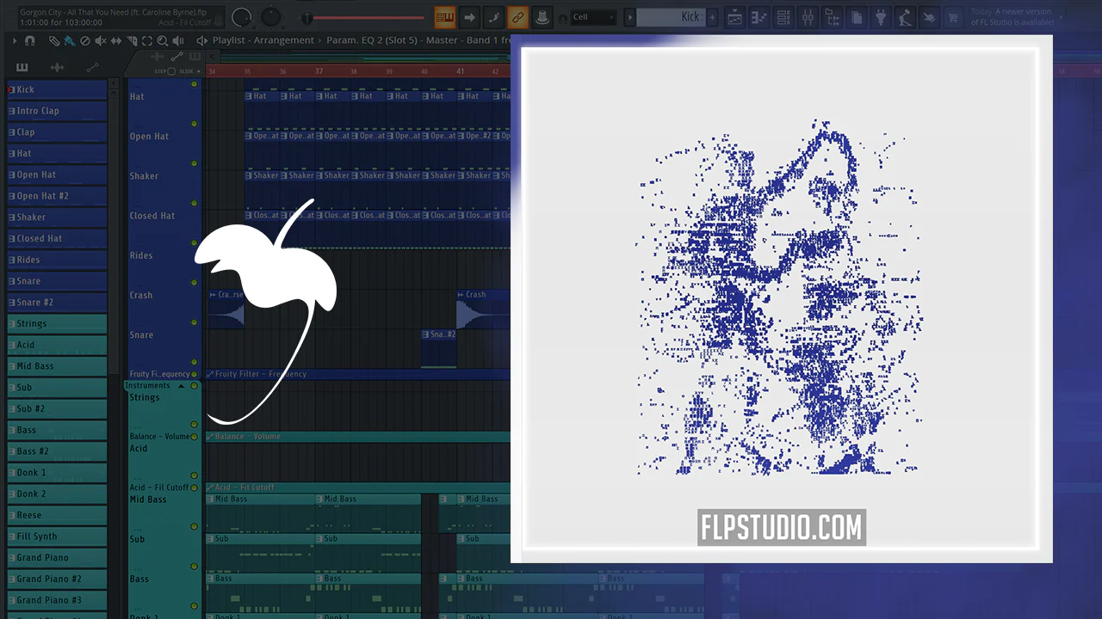Screen dimensions: 1102x619
Task: Switch picker to the audio waveform tab
Action: (x=57, y=67)
